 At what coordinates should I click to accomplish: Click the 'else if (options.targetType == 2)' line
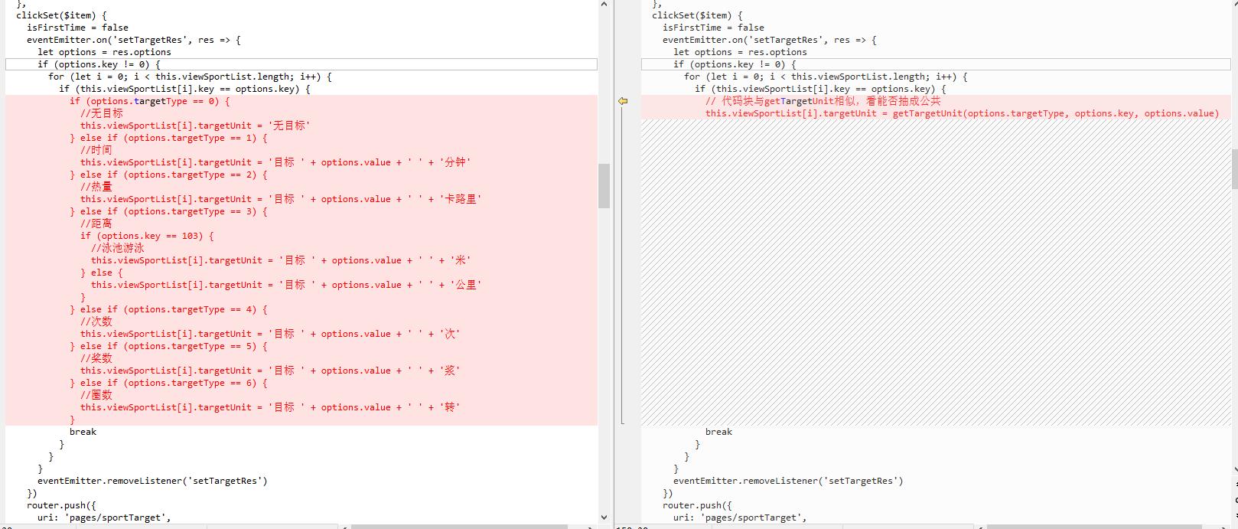[168, 175]
